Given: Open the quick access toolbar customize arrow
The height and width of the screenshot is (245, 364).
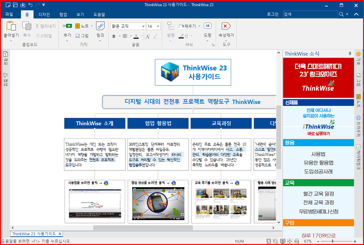Looking at the screenshot, I should pos(44,5).
